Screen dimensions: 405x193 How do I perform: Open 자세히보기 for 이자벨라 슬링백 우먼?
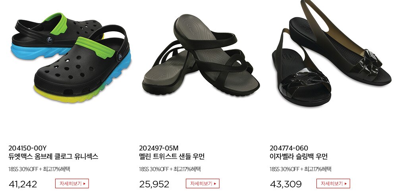point(333,183)
